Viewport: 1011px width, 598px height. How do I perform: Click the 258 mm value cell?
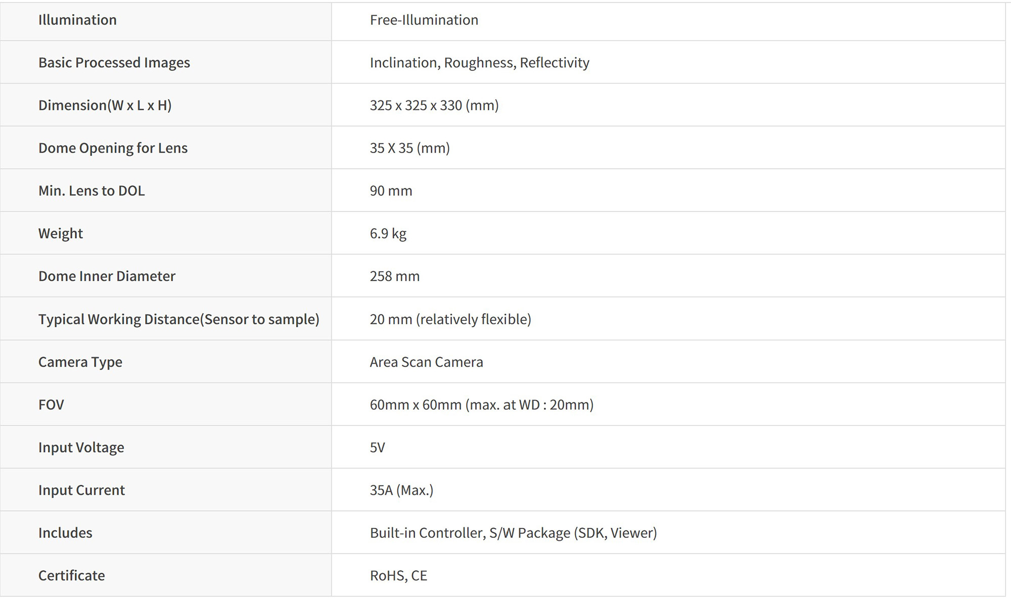coord(394,276)
